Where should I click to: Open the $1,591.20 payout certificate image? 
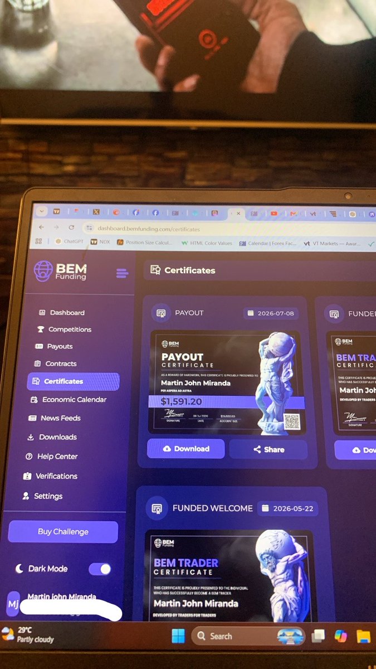point(227,382)
